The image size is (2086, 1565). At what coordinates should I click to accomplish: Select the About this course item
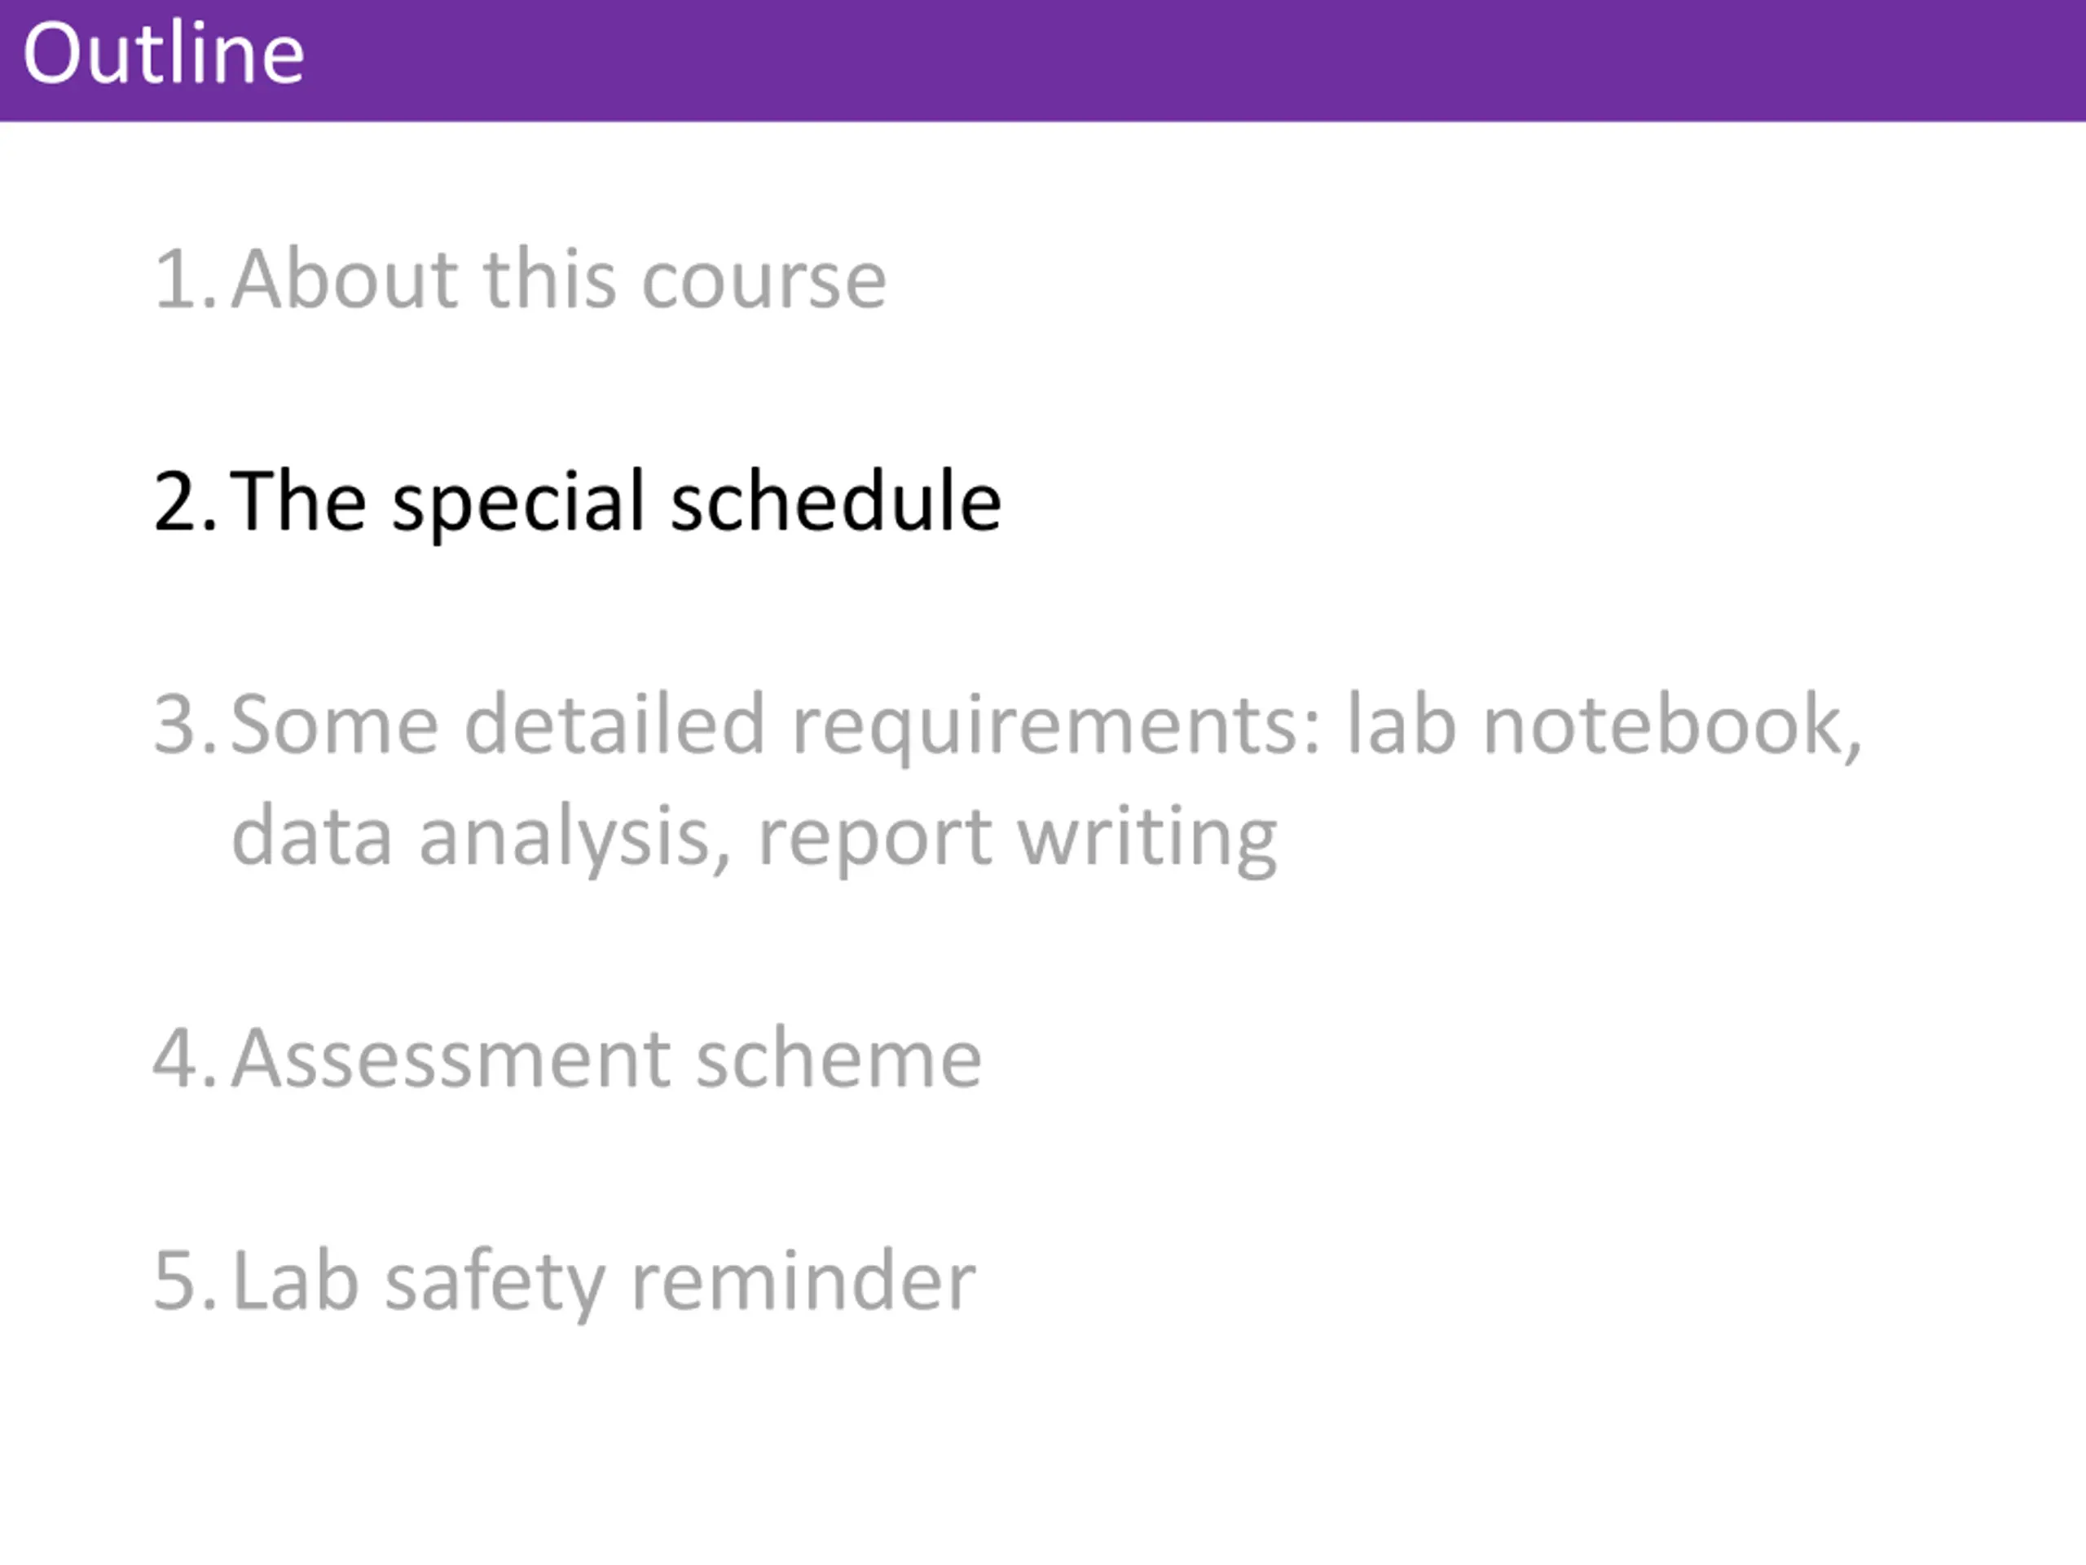click(x=558, y=278)
